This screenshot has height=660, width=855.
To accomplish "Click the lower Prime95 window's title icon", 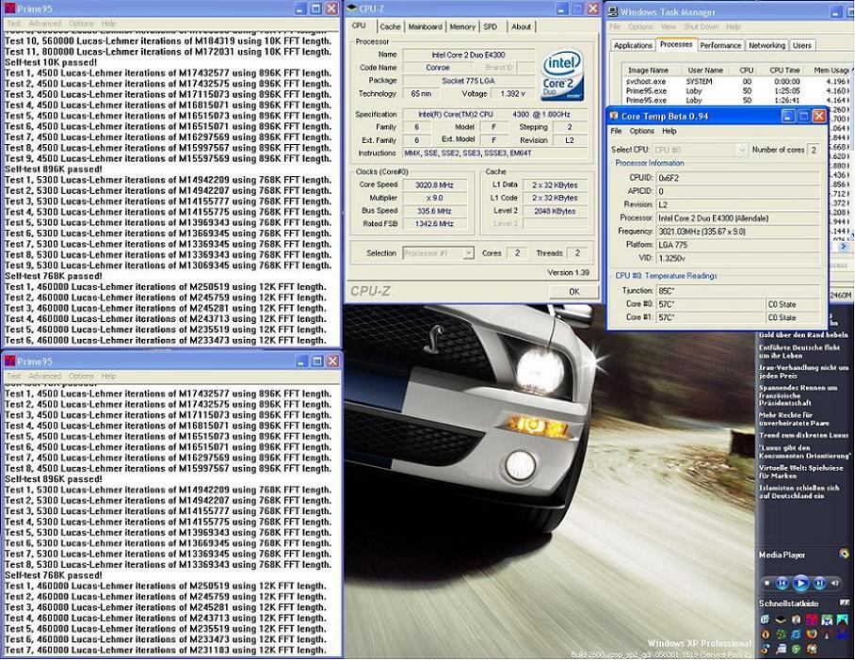I will click(9, 362).
